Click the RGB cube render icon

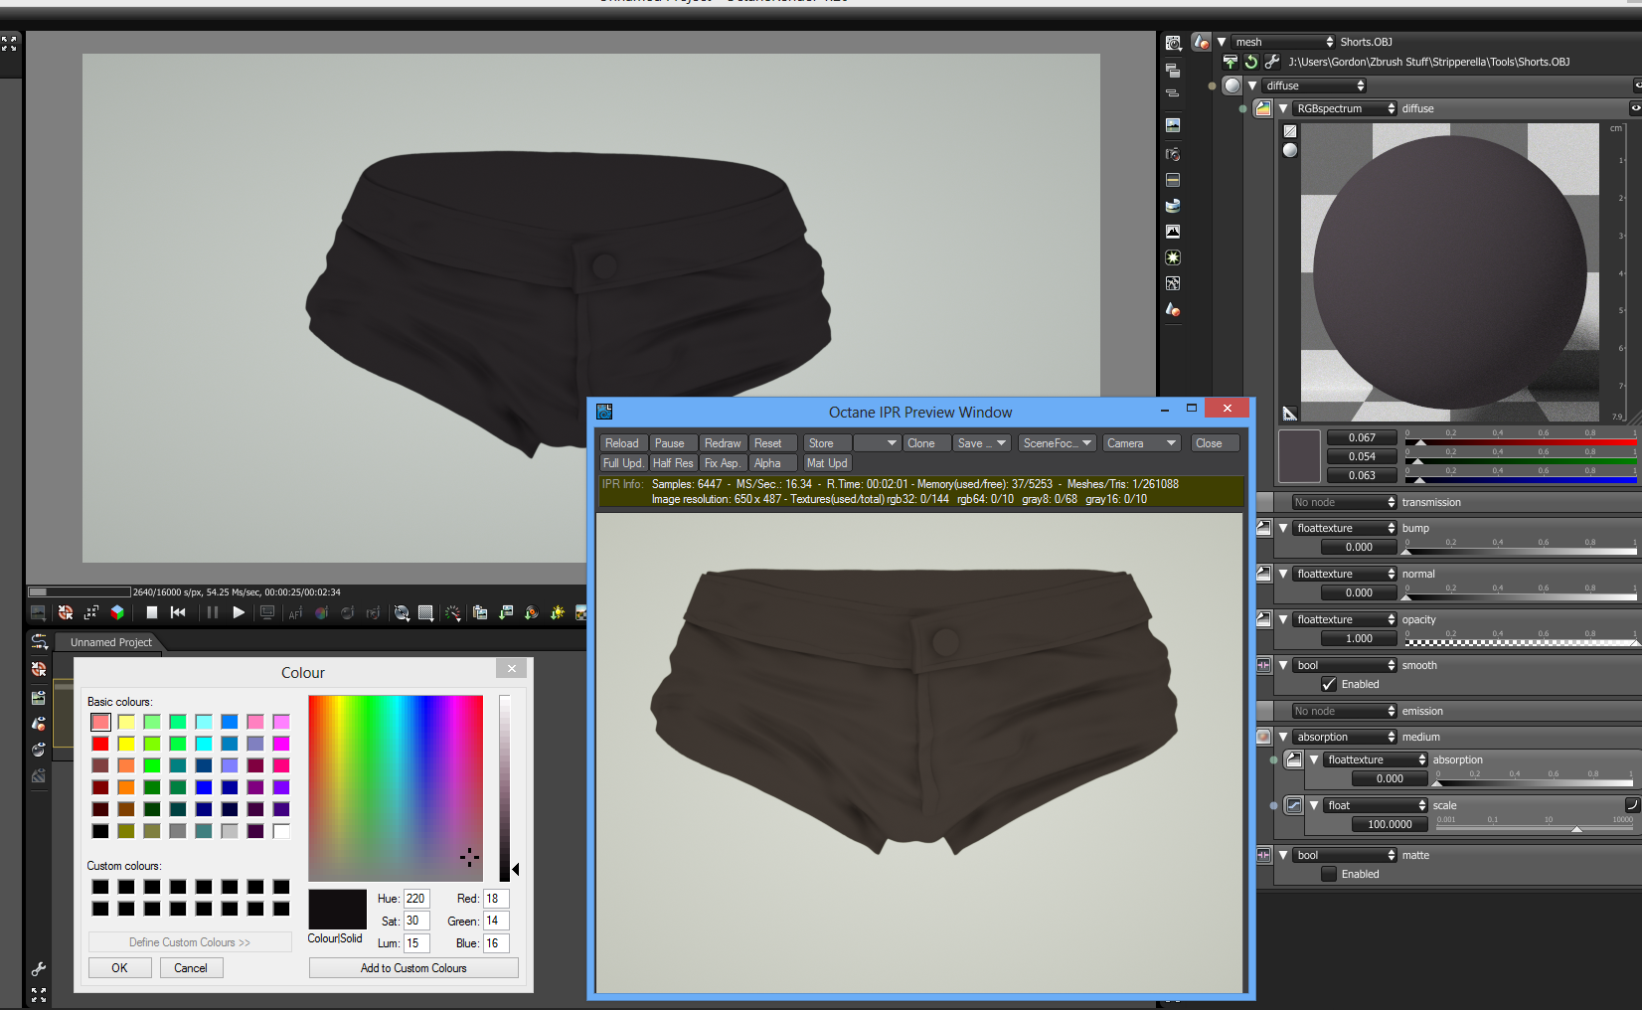117,612
